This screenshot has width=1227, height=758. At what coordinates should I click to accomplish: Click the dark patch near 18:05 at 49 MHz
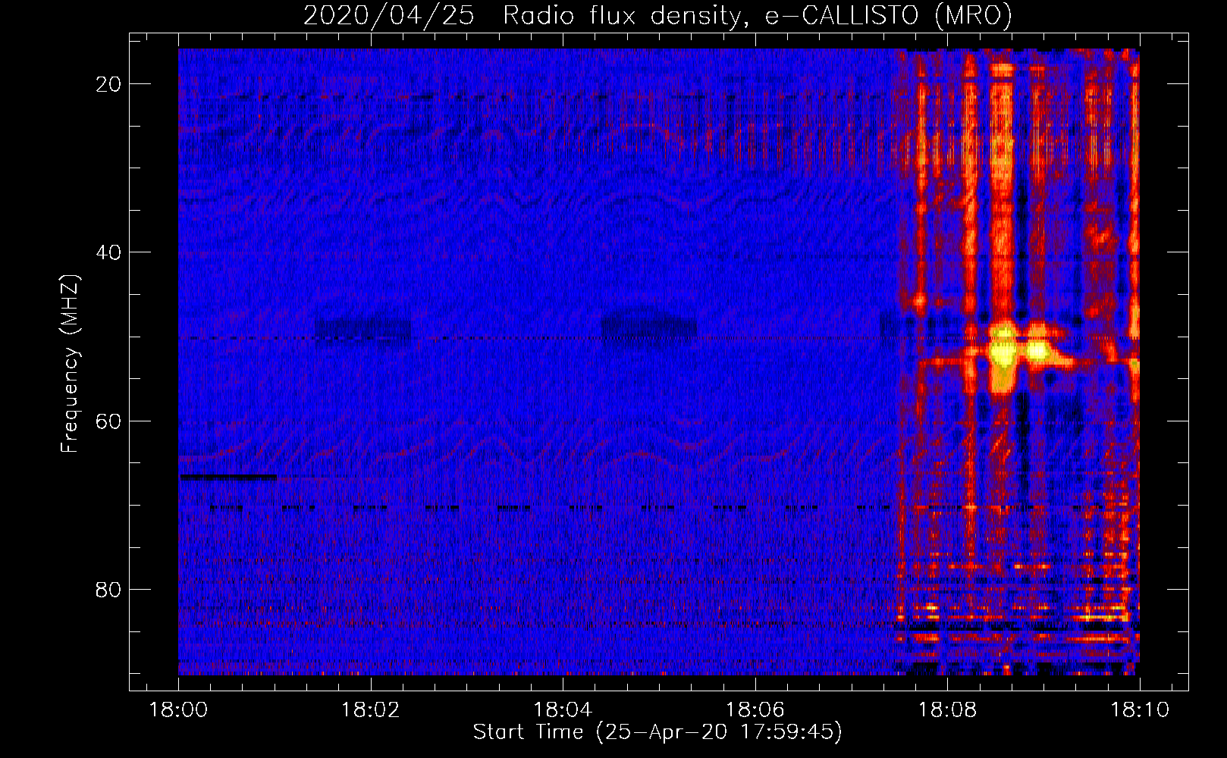coord(648,327)
